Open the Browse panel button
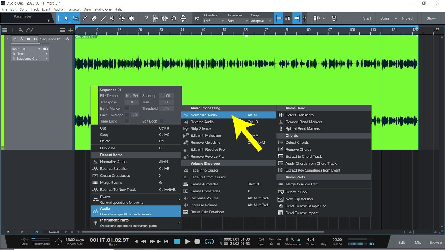 point(435,242)
